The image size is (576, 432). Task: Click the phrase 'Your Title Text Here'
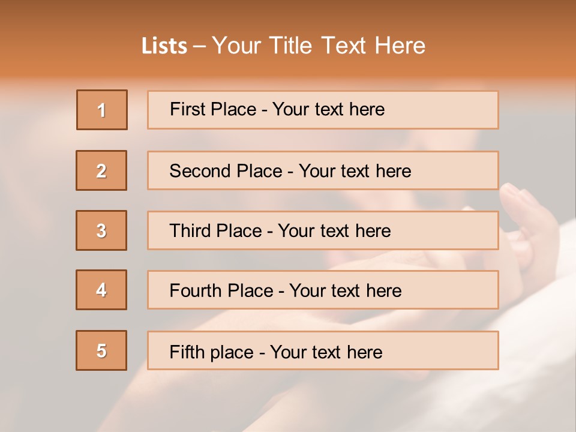(x=319, y=46)
